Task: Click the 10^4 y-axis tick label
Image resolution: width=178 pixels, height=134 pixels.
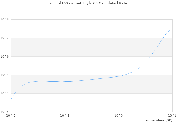Action: pos(4,93)
